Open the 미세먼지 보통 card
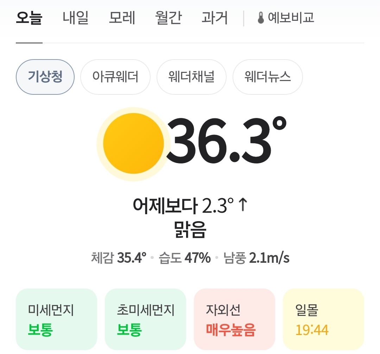 tap(56, 319)
